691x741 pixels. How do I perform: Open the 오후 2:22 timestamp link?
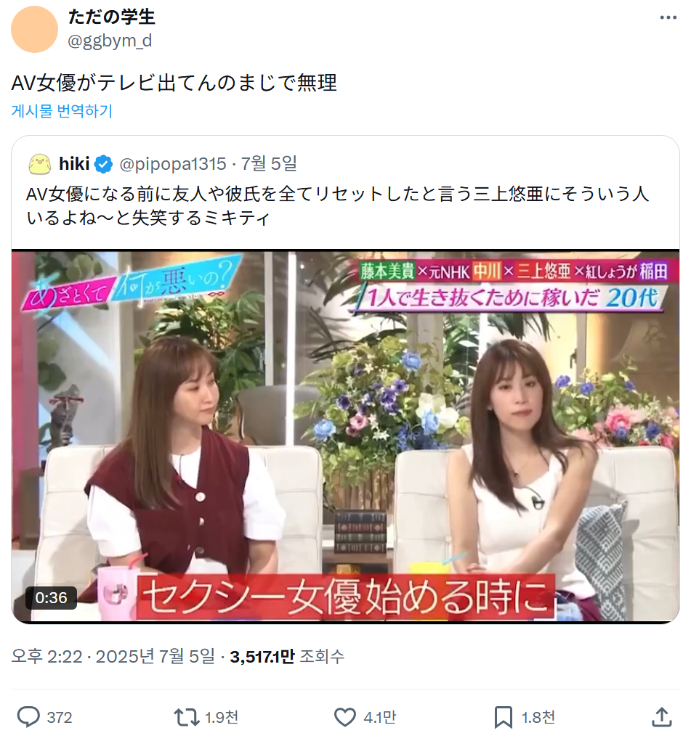click(x=113, y=656)
